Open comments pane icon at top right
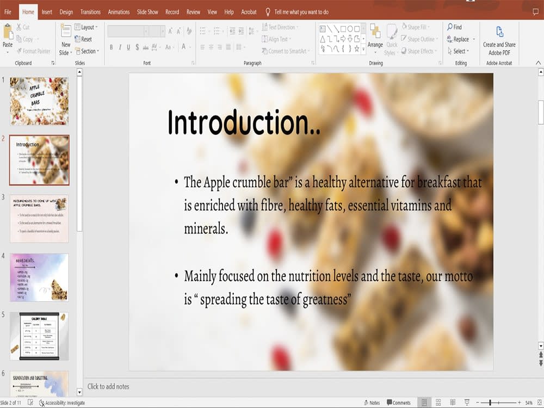This screenshot has height=408, width=544. [536, 12]
